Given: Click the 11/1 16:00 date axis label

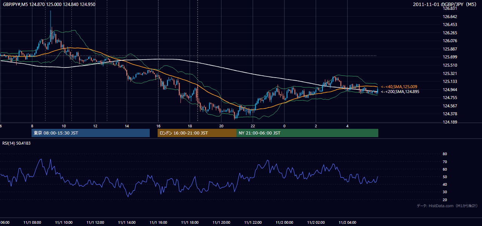Looking at the screenshot, I should coord(158,222).
